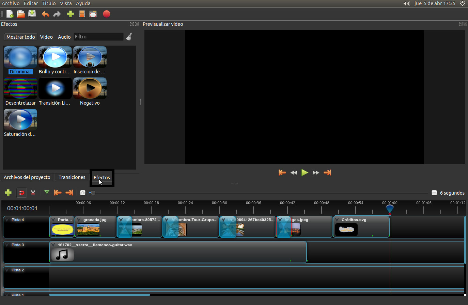Open the system power gear menu
This screenshot has height=305, width=468.
coord(463,3)
